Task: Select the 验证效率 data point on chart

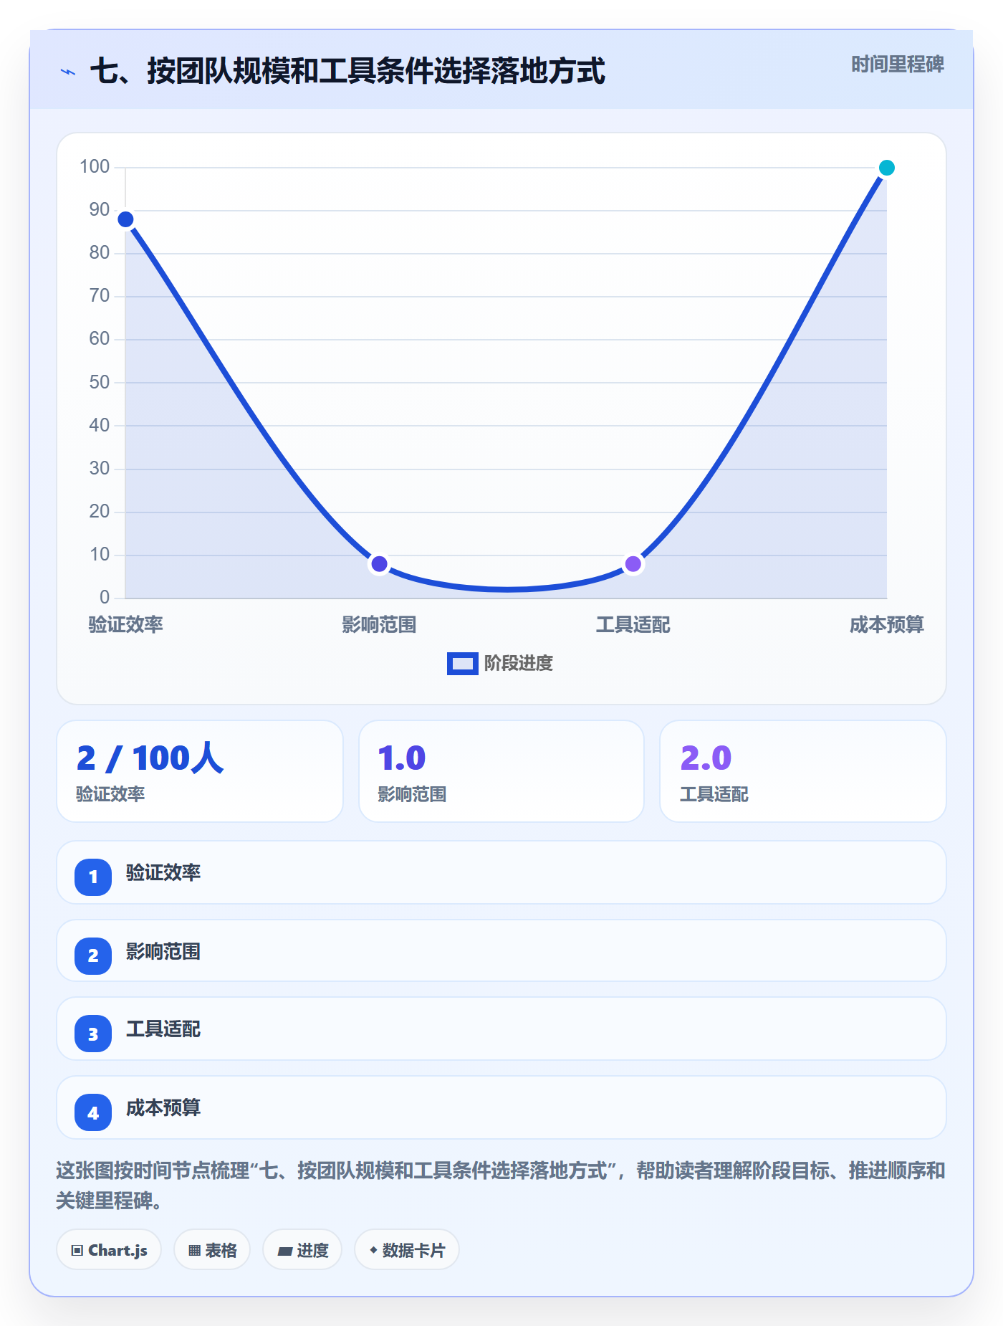Action: tap(125, 219)
